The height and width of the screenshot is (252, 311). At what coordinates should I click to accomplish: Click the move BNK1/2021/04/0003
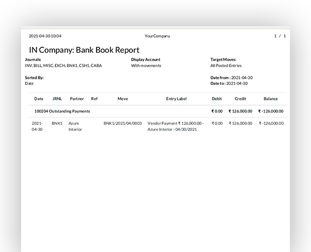(123, 123)
